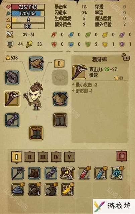Click the red trash bin button
The width and height of the screenshot is (135, 214).
[122, 156]
